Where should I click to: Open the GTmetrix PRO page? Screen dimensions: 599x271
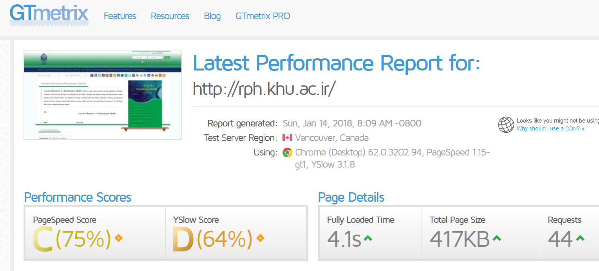click(x=263, y=16)
